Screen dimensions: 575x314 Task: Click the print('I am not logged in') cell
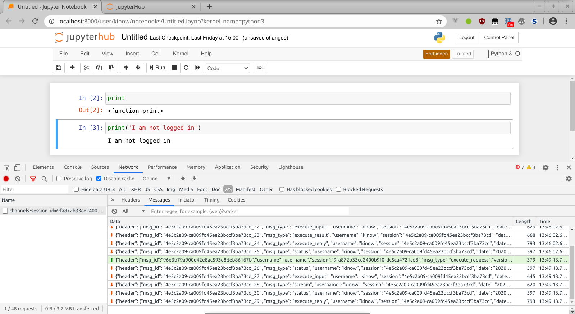click(x=309, y=128)
